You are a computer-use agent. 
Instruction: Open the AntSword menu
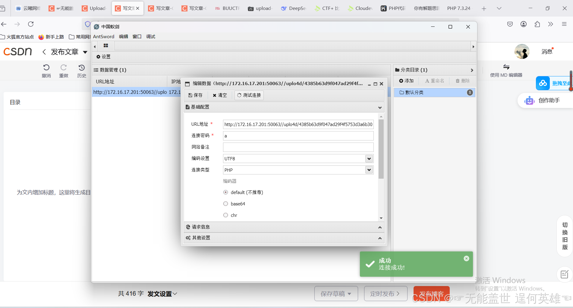(x=104, y=36)
